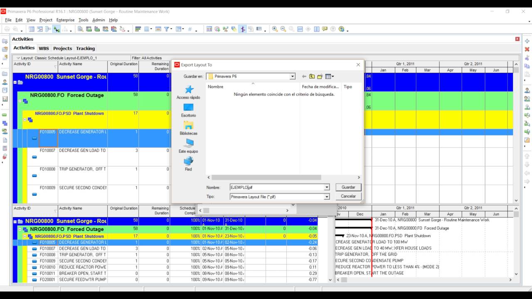Collapse the top-pane NRG00800 Sunset Gorge group
The image size is (532, 299).
pyautogui.click(x=15, y=83)
